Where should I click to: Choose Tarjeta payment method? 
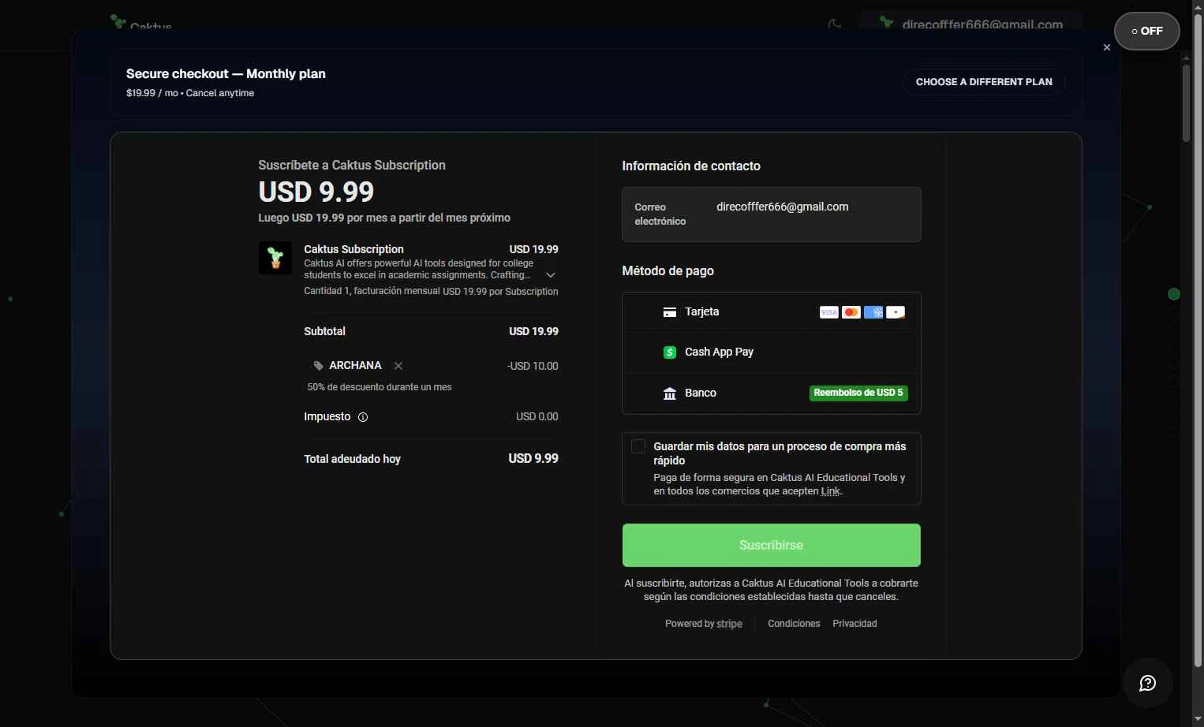click(772, 312)
